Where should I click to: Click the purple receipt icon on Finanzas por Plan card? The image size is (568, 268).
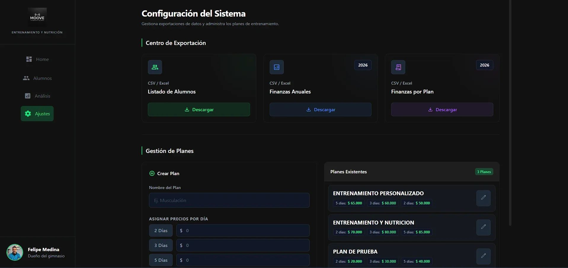(398, 67)
